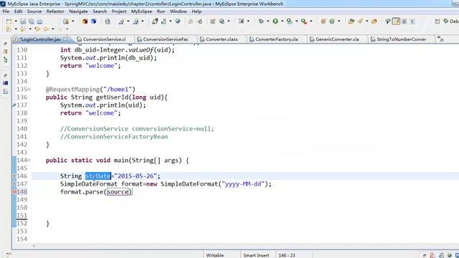459x258 pixels.
Task: Click the red and blue cubes deploy icon
Action: click(x=85, y=21)
